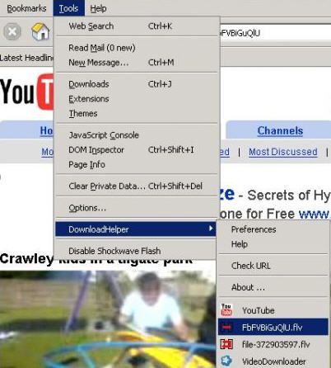Follow the Most Discussed link
The image size is (331, 368).
(283, 152)
